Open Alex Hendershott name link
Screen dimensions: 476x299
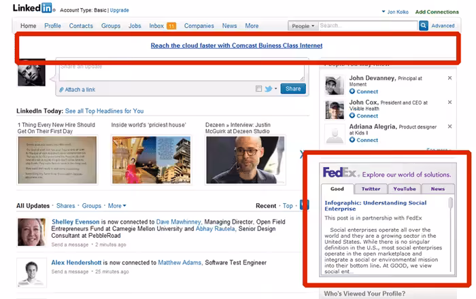point(76,262)
